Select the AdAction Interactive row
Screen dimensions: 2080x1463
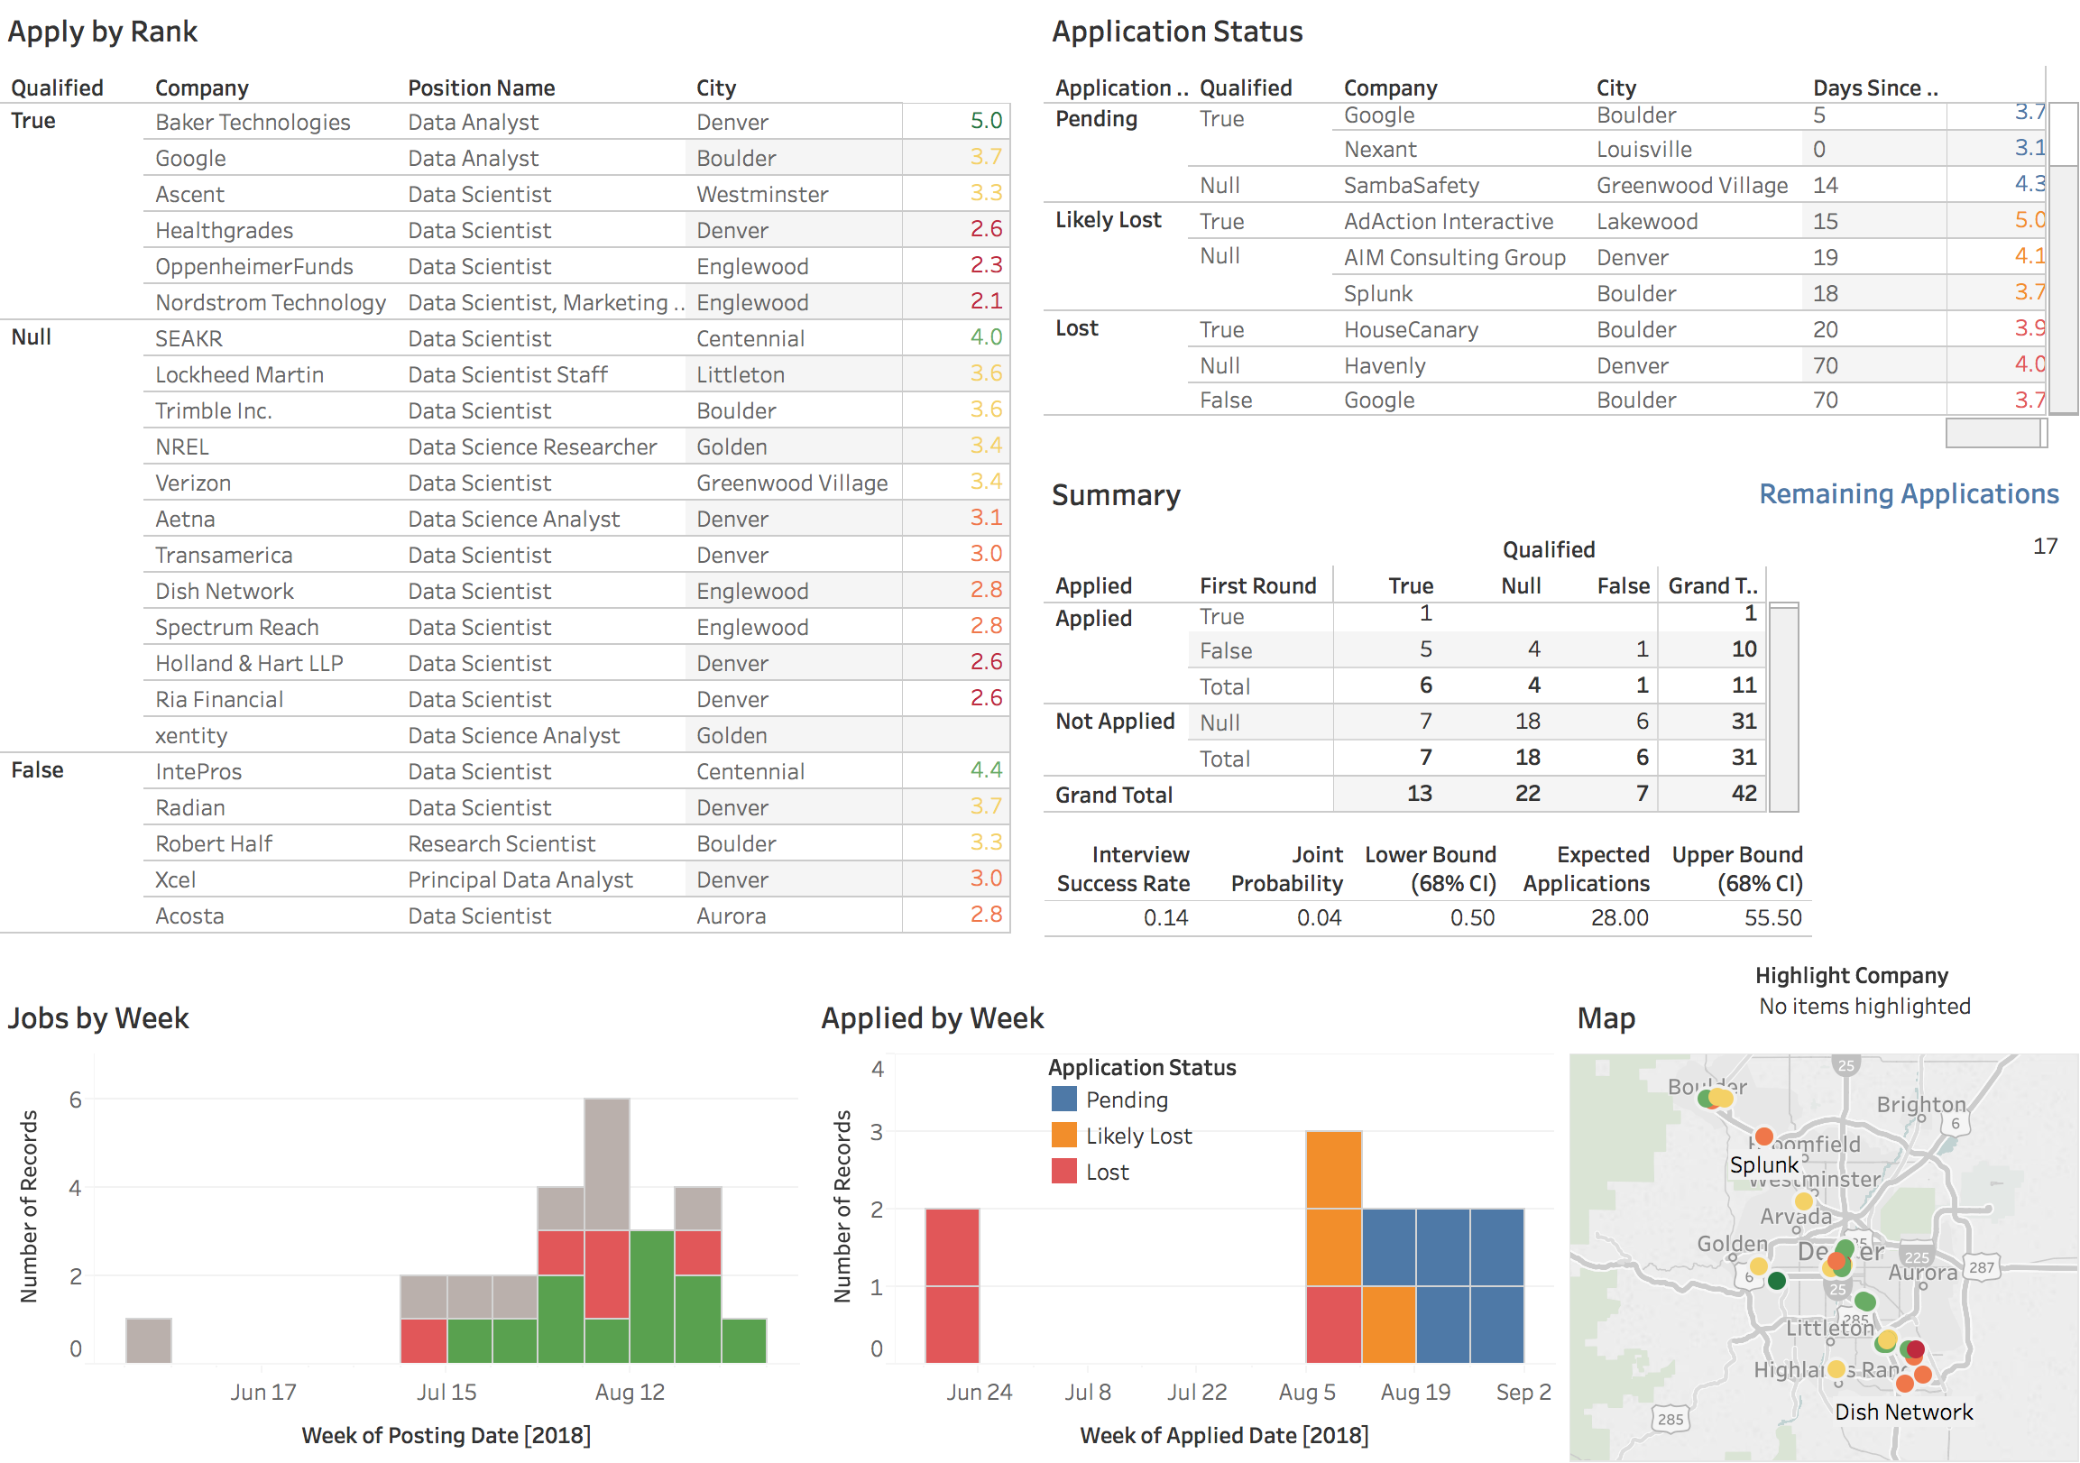click(x=1617, y=222)
